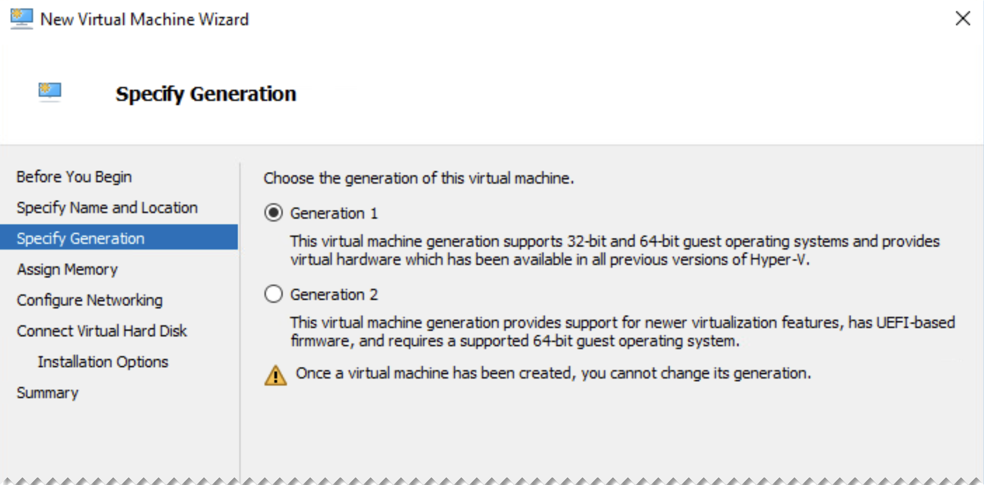
Task: Open the Before You Begin page
Action: [74, 176]
